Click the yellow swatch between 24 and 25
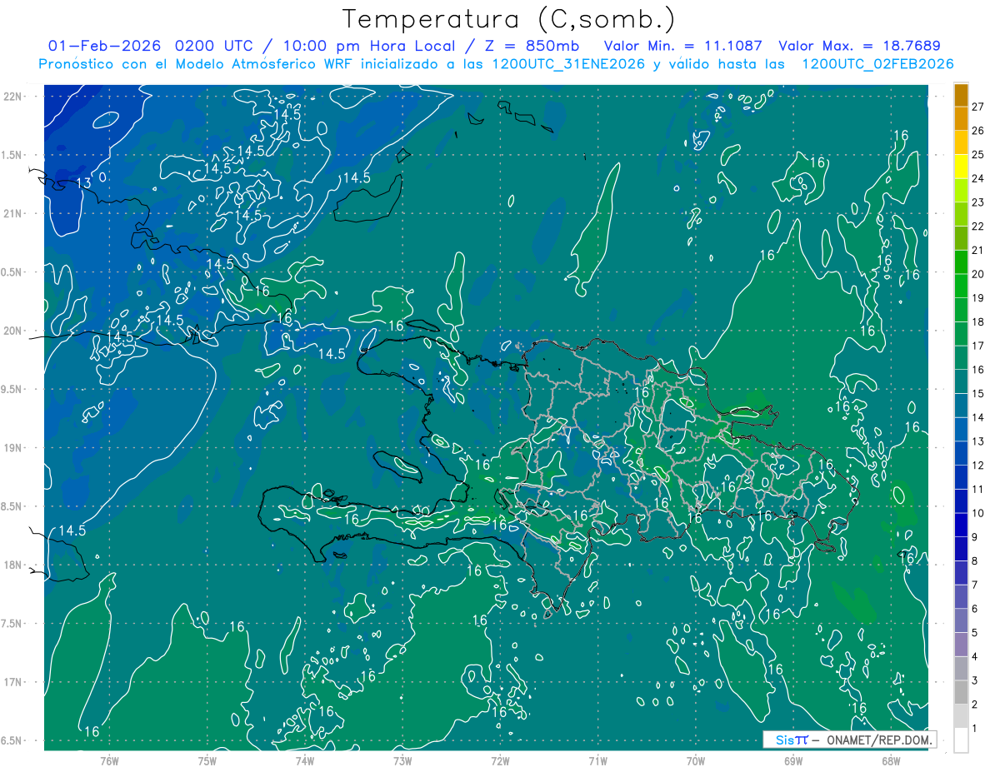The width and height of the screenshot is (1000, 772). (961, 167)
